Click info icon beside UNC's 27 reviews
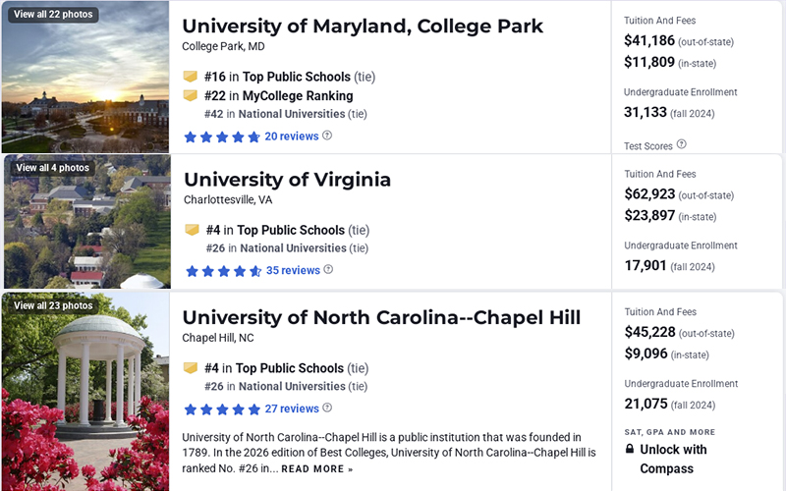 click(x=327, y=409)
